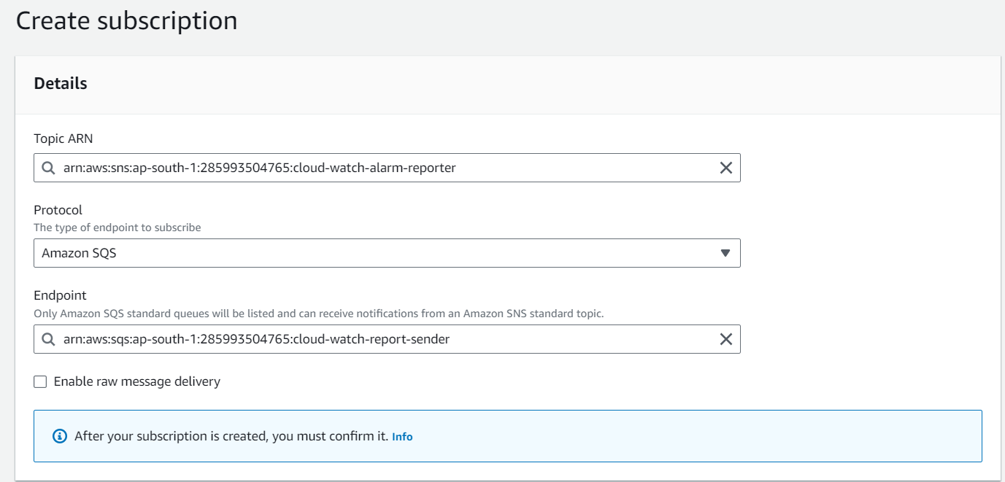Click the 'Create subscription' page heading
The width and height of the screenshot is (1005, 482).
tap(127, 20)
